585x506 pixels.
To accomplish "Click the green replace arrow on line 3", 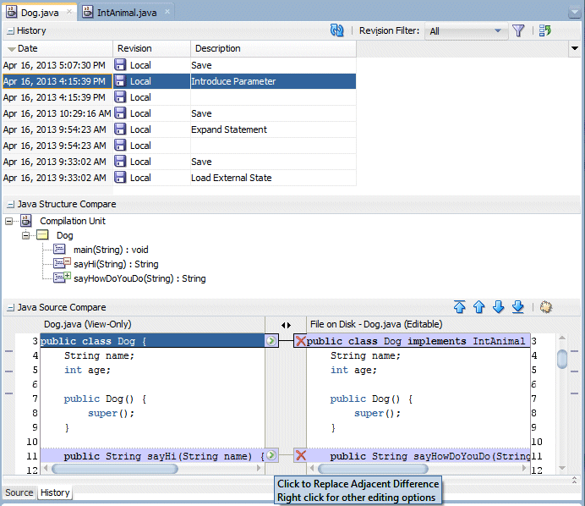I will pos(271,340).
